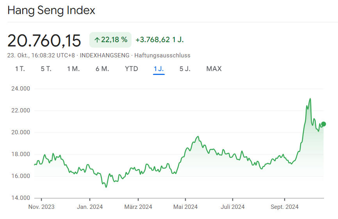Viewport: 338px width, 219px height.
Task: Open the Haftungsausschluss disclaimer link
Action: click(x=162, y=55)
